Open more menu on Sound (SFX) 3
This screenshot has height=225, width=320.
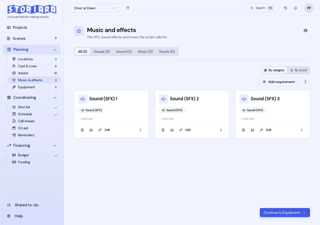[x=302, y=130]
